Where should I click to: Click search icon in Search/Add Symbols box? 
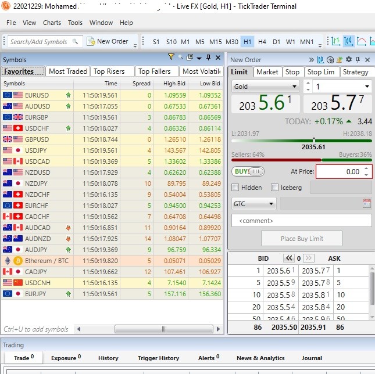pyautogui.click(x=75, y=41)
